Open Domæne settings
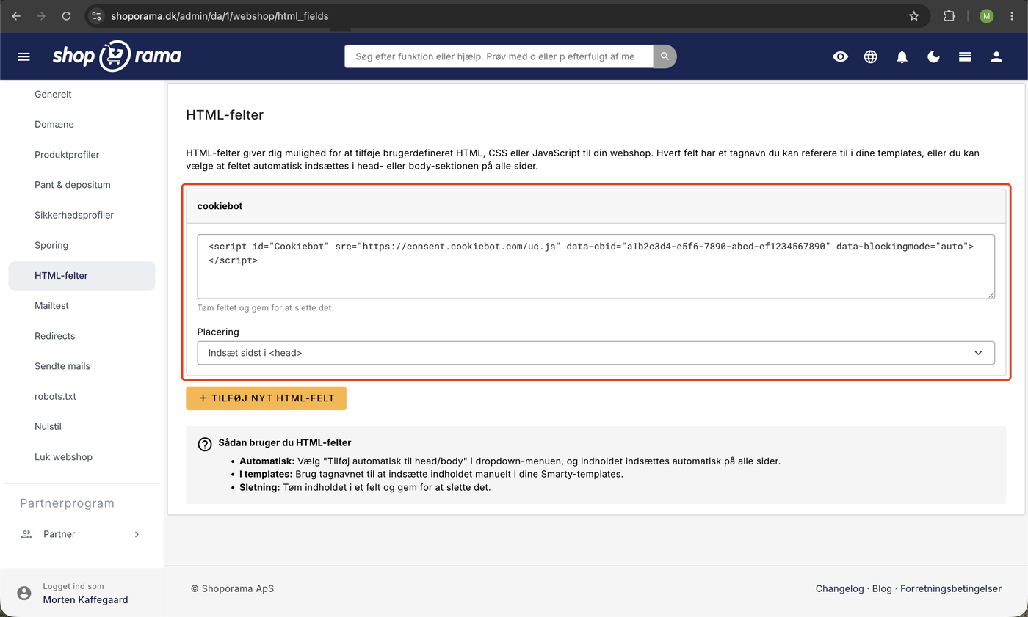 [54, 124]
